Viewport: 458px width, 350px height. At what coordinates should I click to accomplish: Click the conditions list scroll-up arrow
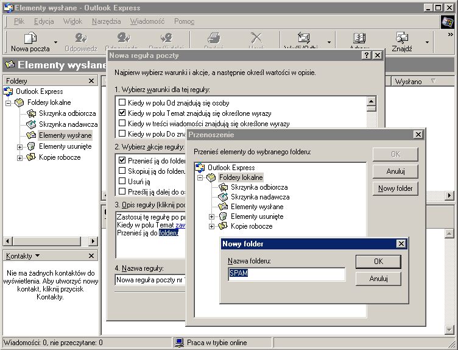coord(371,101)
